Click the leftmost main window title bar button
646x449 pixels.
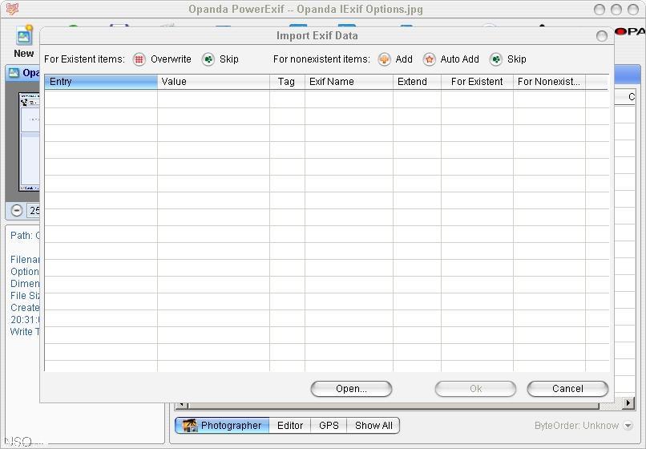click(600, 10)
